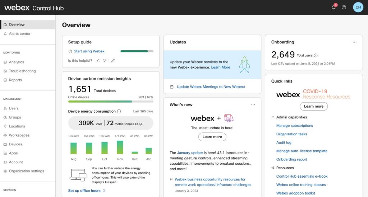Click thumbs down on Setup guide
The image size is (368, 197).
click(105, 61)
